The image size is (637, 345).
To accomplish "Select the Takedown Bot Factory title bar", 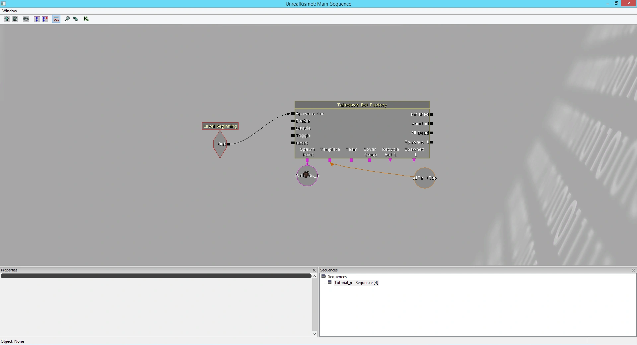I will (x=362, y=105).
